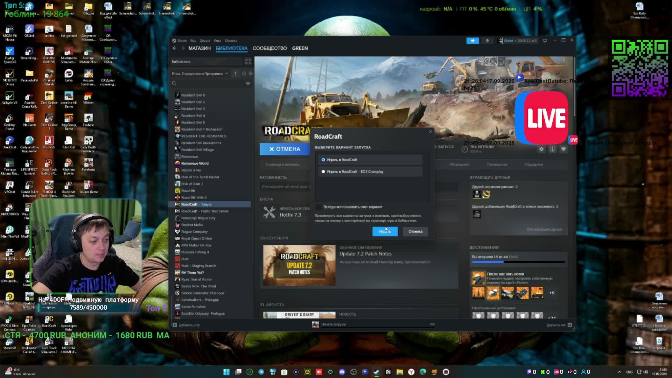Click the achievements progress bar
The height and width of the screenshot is (378, 672).
518,262
